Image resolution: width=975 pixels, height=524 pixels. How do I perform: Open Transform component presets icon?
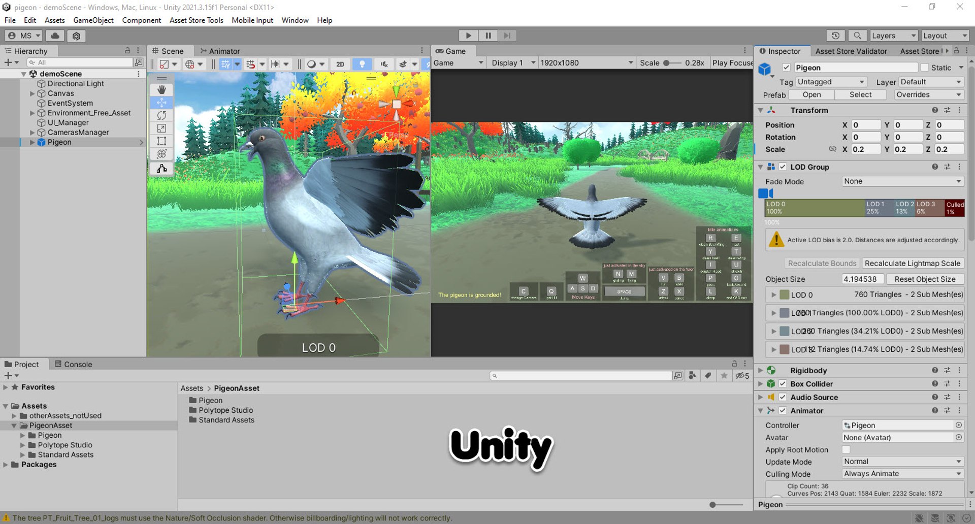[x=947, y=110]
